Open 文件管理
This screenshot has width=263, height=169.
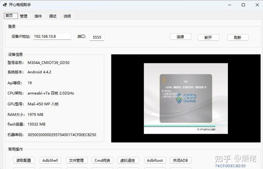(77, 160)
